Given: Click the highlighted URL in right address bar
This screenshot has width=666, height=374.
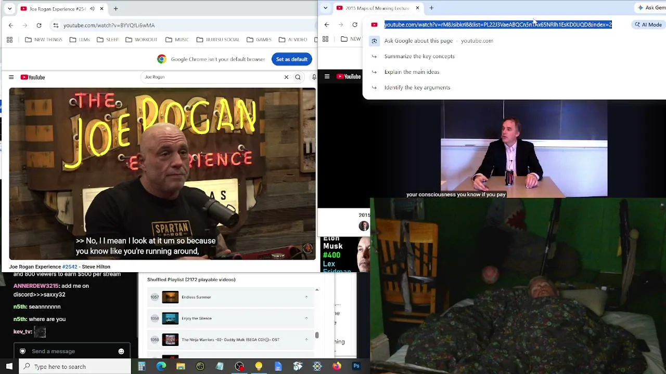Looking at the screenshot, I should 498,24.
